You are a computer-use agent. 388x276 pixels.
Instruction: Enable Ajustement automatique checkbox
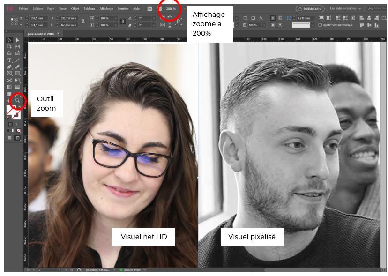pyautogui.click(x=320, y=25)
